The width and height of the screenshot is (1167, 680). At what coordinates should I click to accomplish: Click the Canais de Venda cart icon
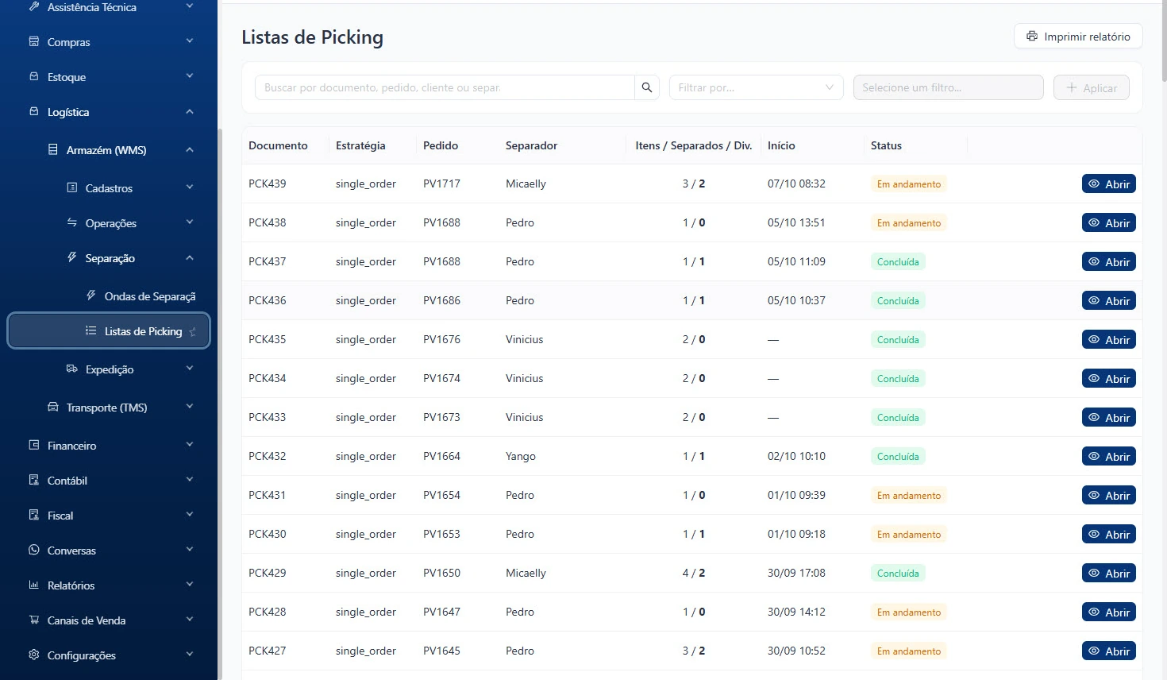point(34,620)
